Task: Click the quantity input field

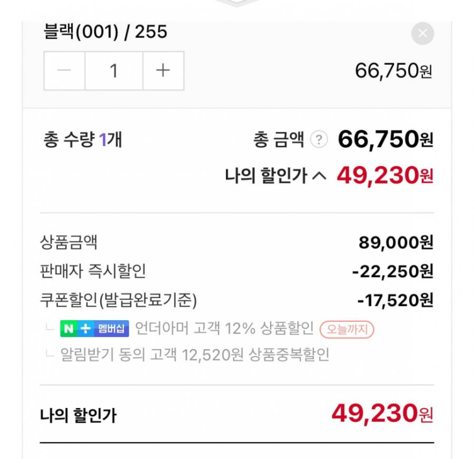Action: click(x=114, y=71)
